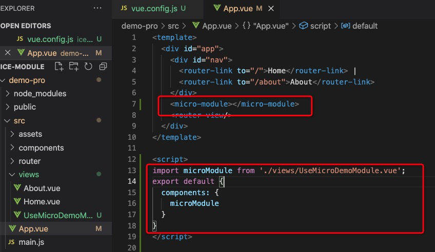Open vue.config.js from Open Editors

click(x=56, y=39)
